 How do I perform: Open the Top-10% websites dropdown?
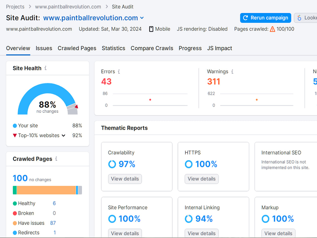click(x=63, y=136)
